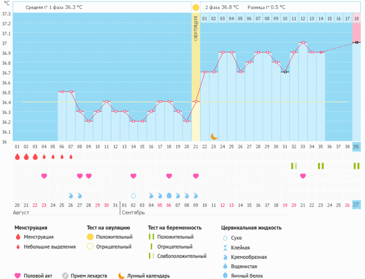365x279 pixels.
Task: Click the heart icon on cycle day 33
Action: 303,176
